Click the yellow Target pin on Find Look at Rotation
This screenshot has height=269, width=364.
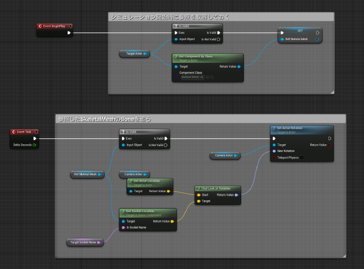click(198, 201)
